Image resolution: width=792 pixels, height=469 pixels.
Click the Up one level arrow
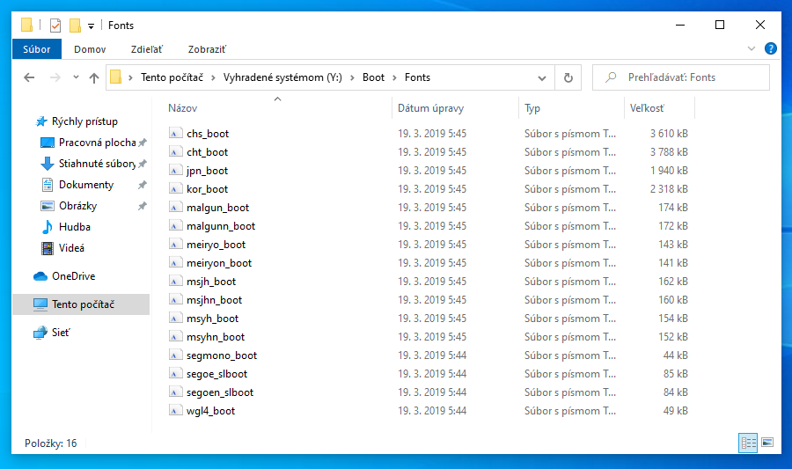94,77
